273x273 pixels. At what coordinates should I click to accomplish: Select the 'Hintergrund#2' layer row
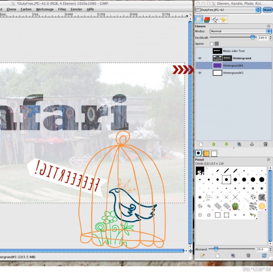tap(234, 73)
